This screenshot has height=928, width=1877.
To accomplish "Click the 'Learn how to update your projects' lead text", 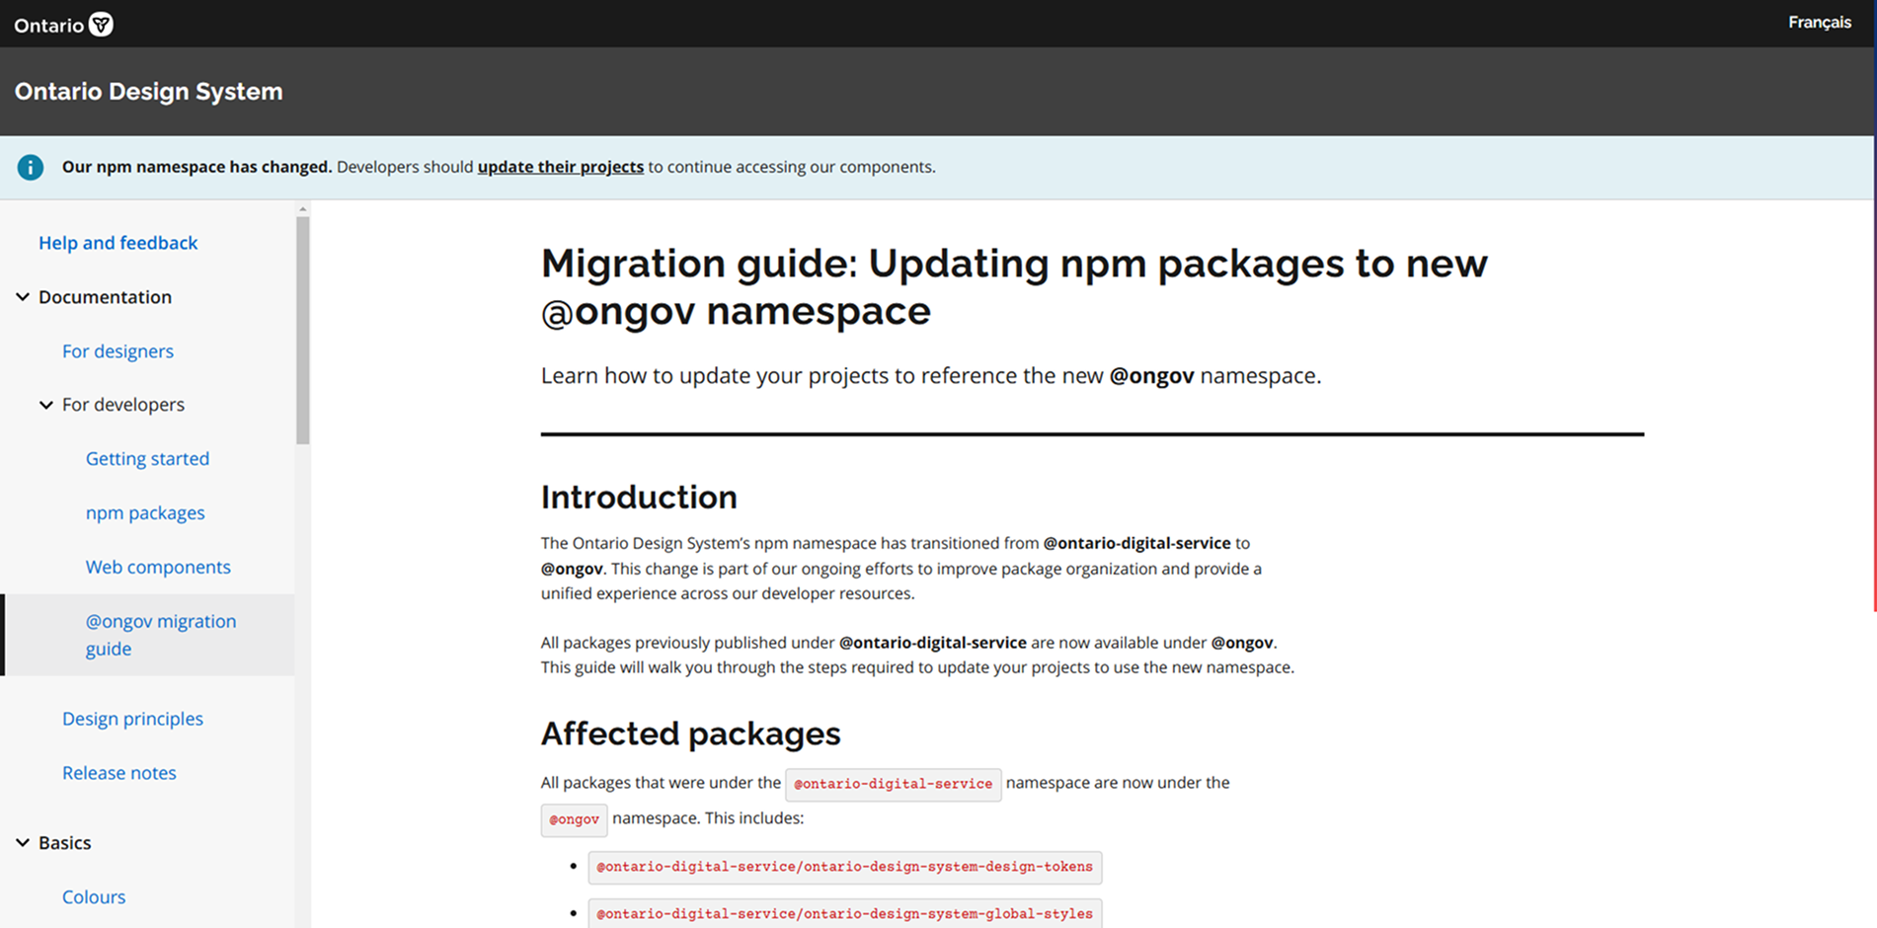I will (931, 376).
